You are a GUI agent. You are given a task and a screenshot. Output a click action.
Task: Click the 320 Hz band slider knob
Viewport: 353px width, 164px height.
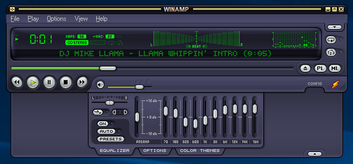click(x=185, y=122)
